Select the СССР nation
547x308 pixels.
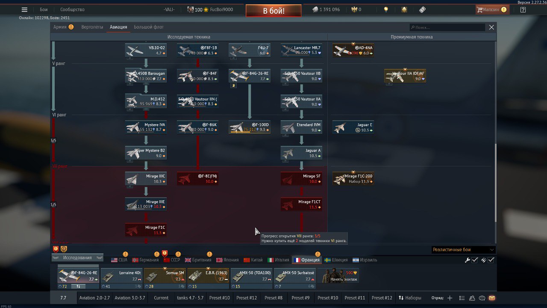[x=172, y=260]
